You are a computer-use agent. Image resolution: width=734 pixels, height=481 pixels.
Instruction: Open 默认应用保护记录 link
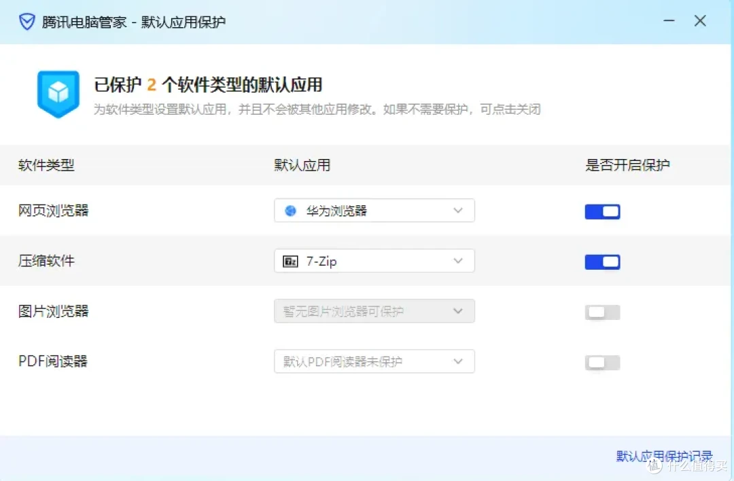(x=664, y=456)
